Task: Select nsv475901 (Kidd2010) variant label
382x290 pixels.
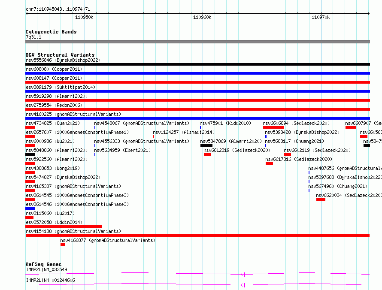Action: (225, 123)
